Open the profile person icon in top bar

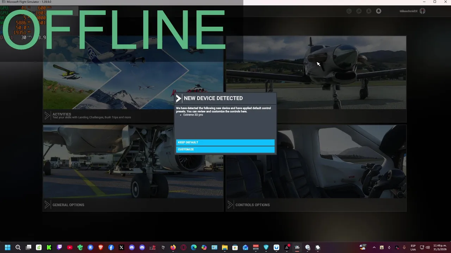[369, 11]
